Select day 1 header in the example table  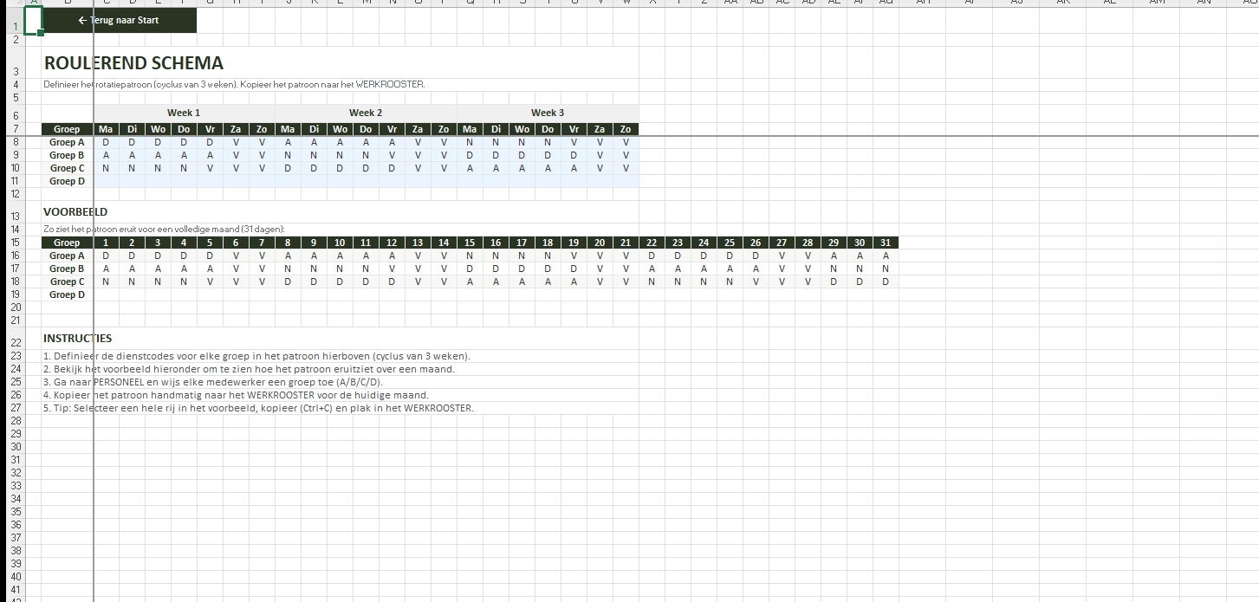(106, 243)
